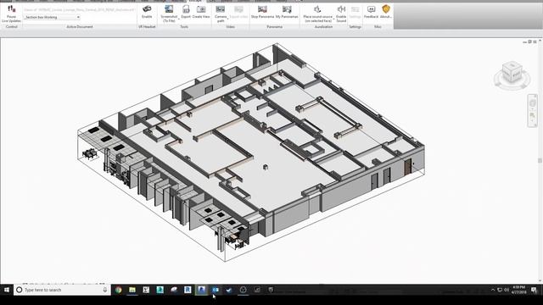The image size is (543, 305).
Task: Click the microphone icon in the search box
Action: [x=105, y=290]
